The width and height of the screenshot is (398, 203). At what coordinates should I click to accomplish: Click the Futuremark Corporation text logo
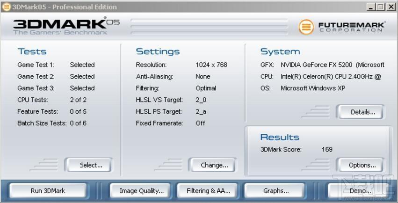click(x=352, y=27)
